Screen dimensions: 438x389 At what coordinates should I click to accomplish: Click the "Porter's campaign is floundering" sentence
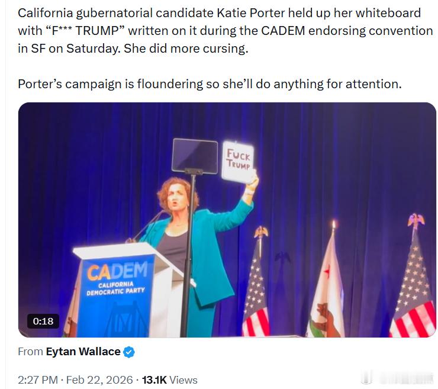pos(210,84)
